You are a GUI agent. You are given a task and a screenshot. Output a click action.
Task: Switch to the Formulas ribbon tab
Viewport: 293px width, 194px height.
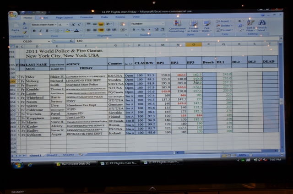tap(87, 17)
